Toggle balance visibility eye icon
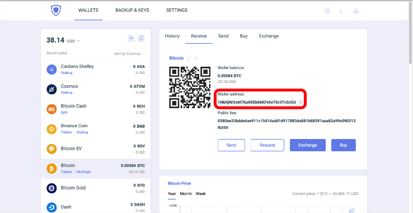 click(x=131, y=38)
